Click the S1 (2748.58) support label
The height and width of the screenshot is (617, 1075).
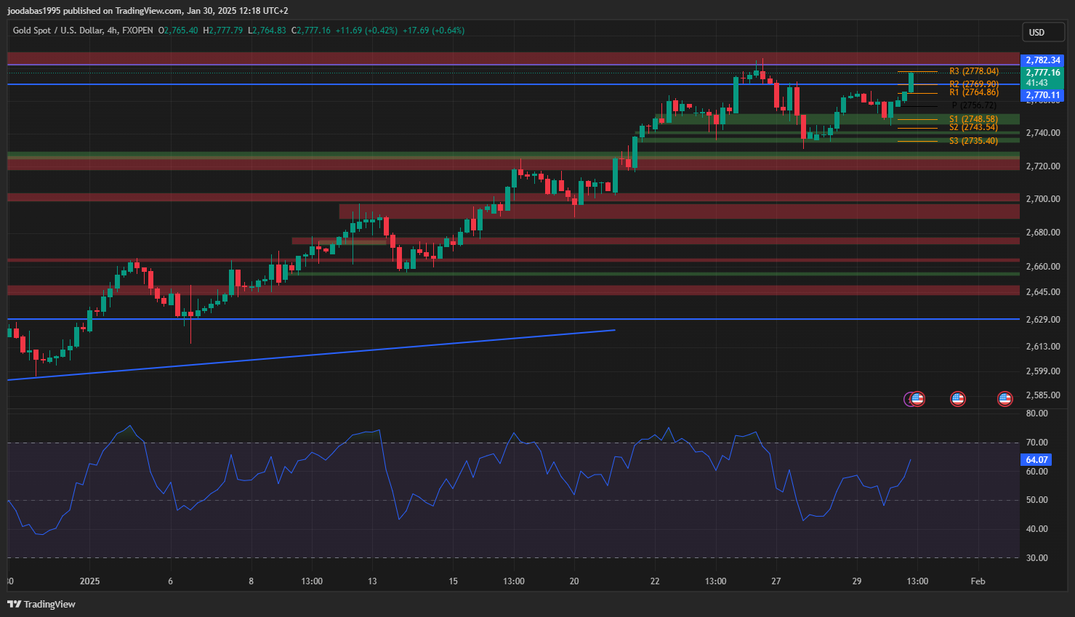click(973, 119)
